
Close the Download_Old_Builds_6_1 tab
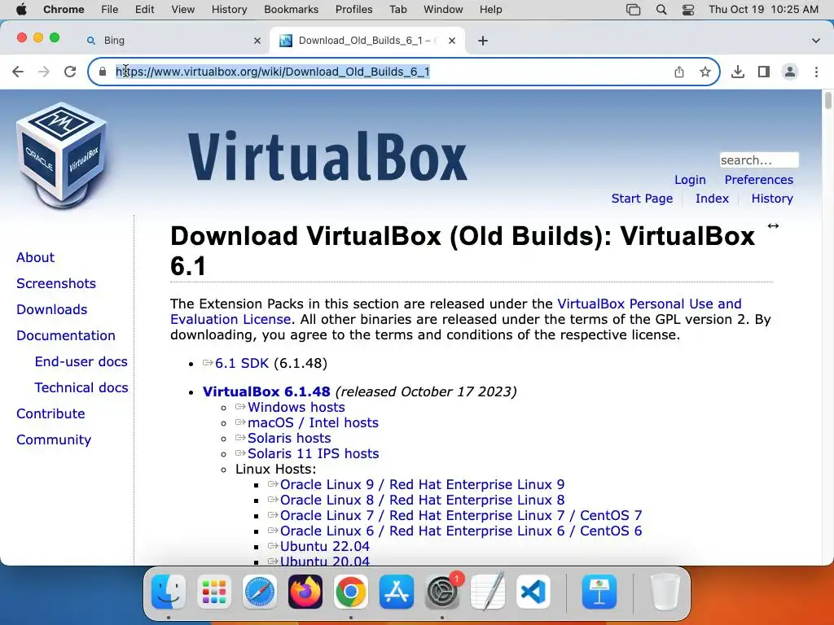pos(452,41)
